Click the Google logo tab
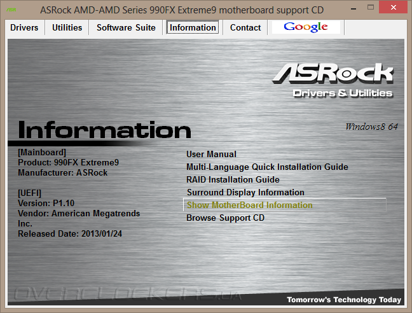412x313 pixels. pyautogui.click(x=306, y=27)
